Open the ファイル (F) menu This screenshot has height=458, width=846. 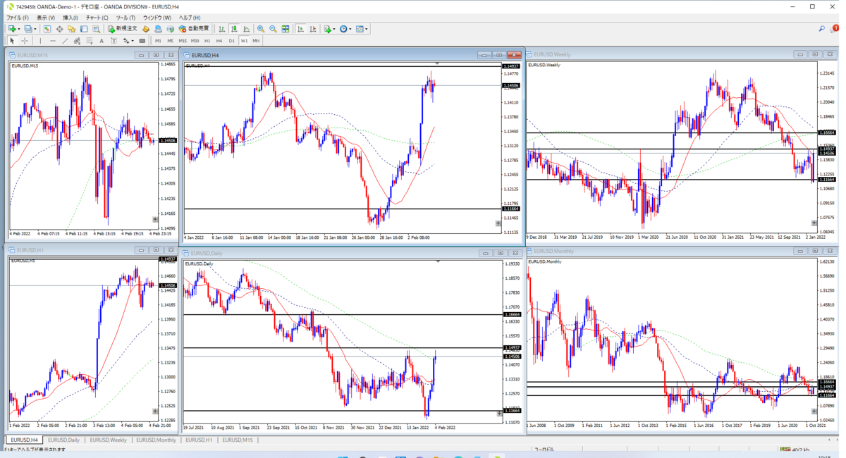click(x=18, y=18)
